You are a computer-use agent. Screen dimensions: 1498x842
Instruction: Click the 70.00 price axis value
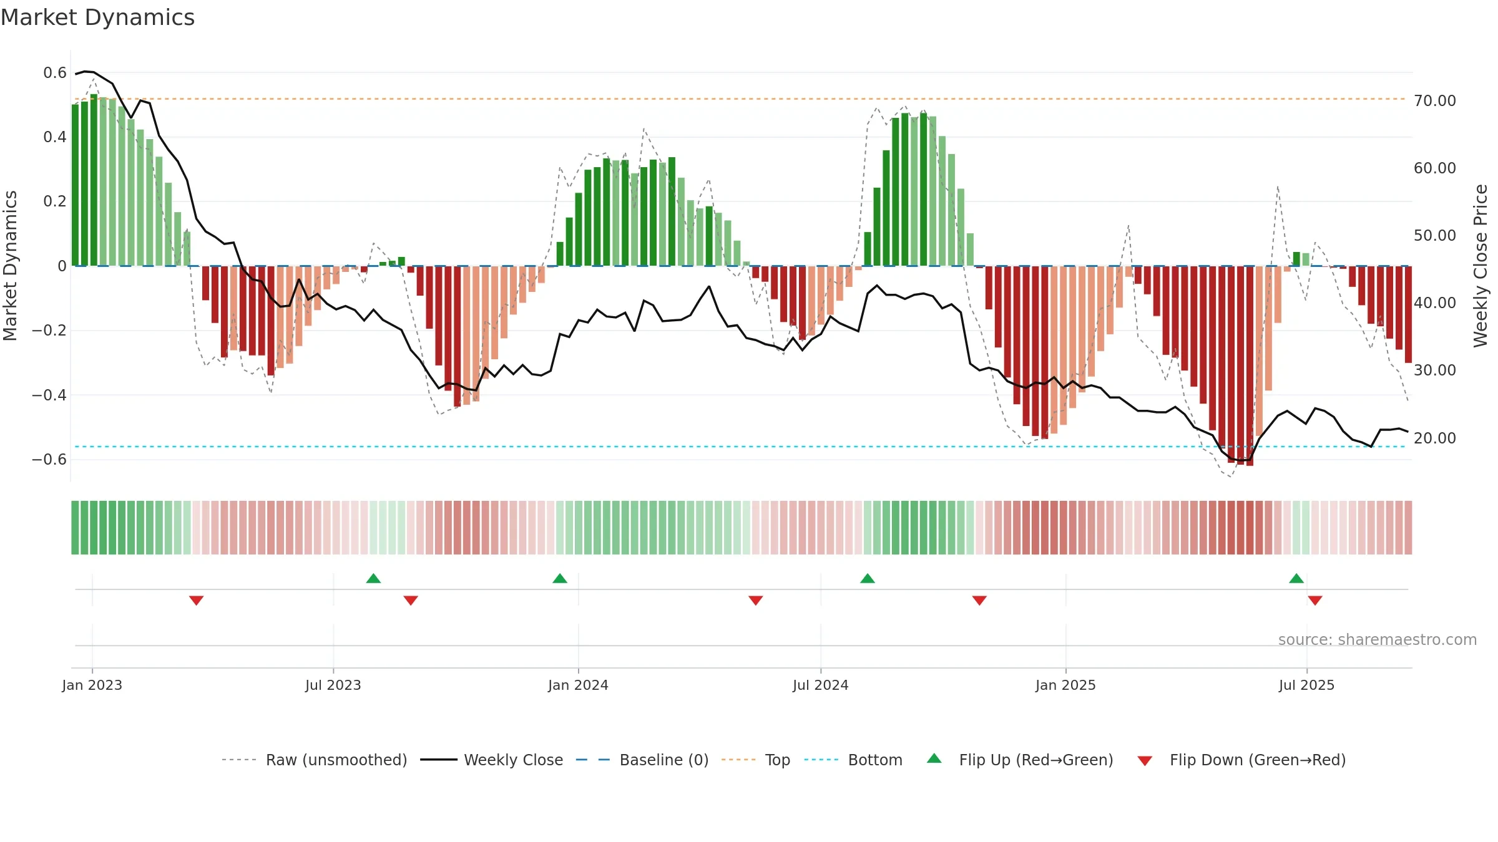(x=1435, y=100)
